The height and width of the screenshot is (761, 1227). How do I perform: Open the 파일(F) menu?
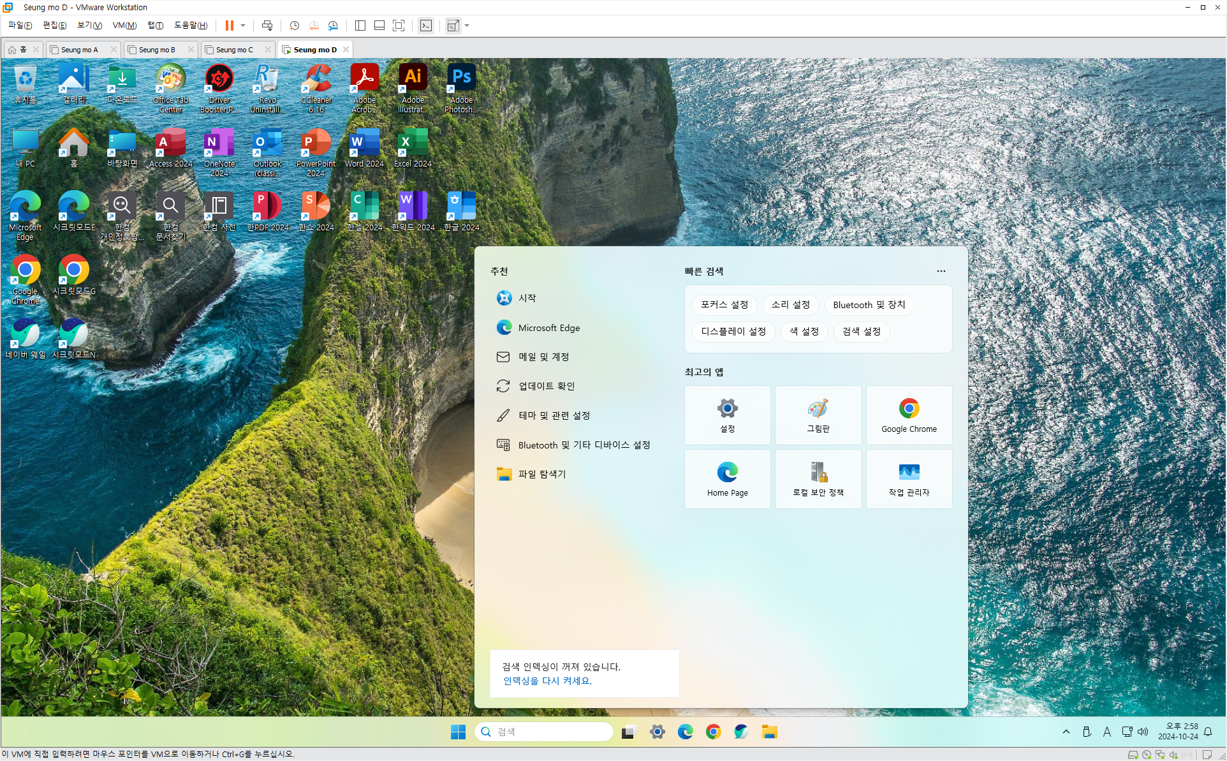coord(20,26)
